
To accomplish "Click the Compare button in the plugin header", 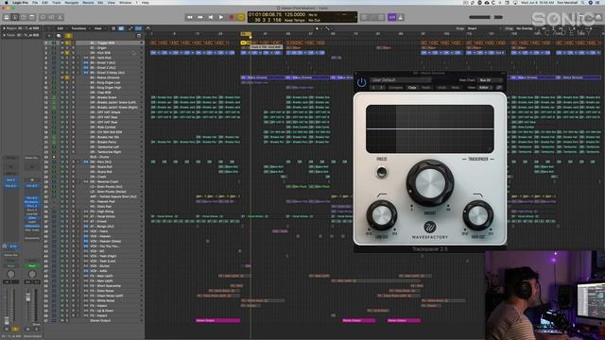I will coord(395,88).
